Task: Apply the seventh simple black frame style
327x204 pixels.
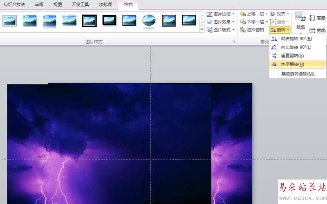Action: pyautogui.click(x=129, y=21)
